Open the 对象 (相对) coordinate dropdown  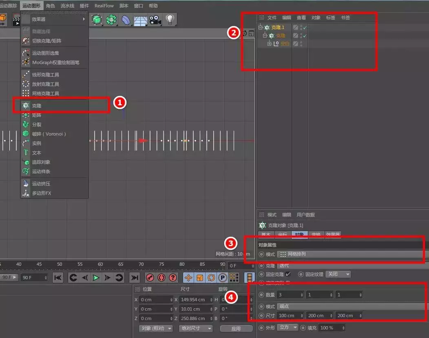pos(156,329)
